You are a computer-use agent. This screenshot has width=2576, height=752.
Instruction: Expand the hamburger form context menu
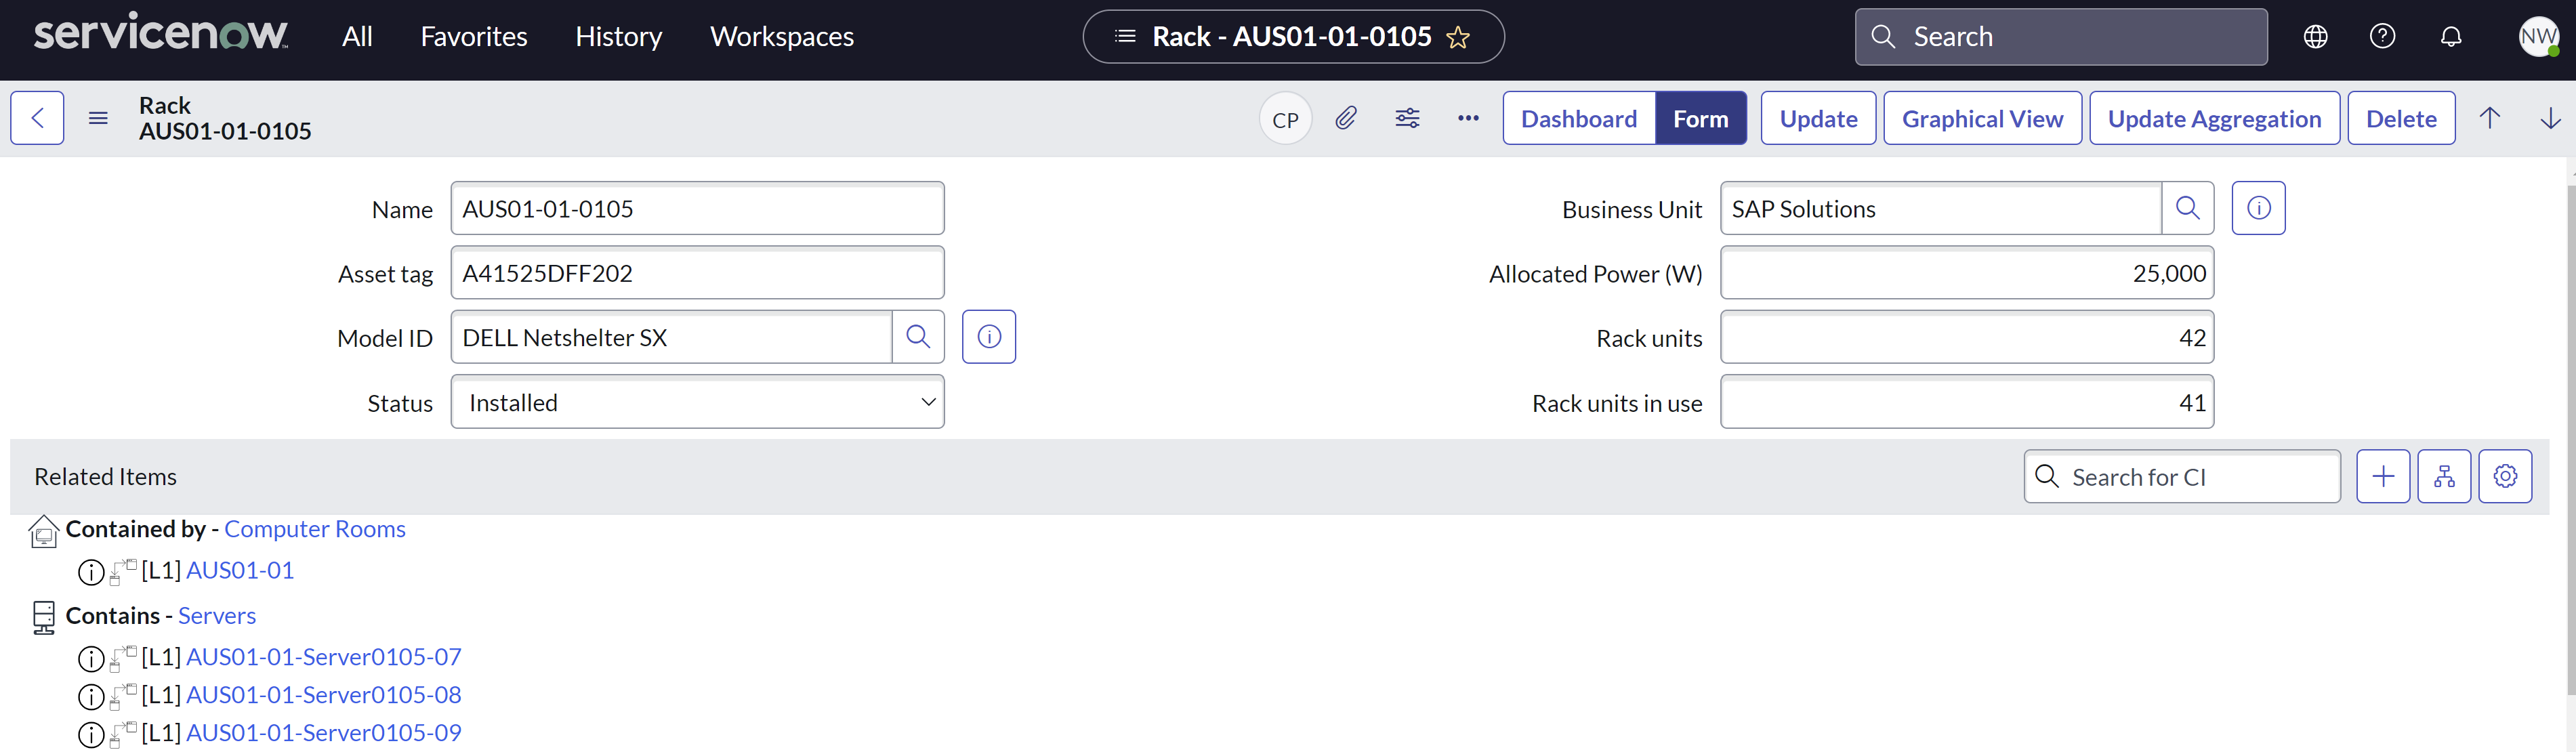(x=97, y=118)
